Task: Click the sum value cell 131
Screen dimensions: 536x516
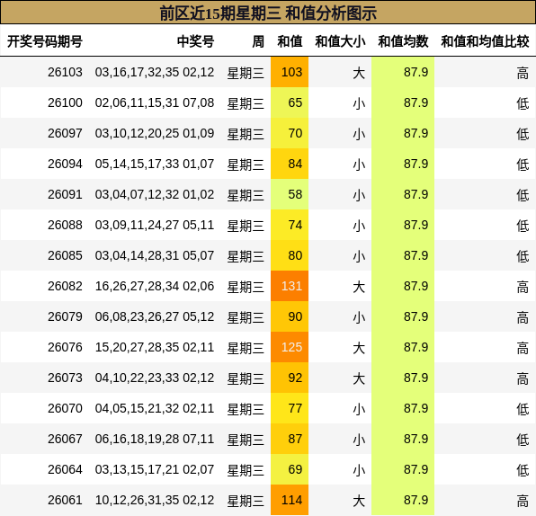Action: (290, 286)
